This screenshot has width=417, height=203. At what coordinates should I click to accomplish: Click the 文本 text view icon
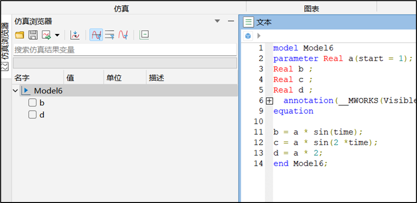pos(248,22)
